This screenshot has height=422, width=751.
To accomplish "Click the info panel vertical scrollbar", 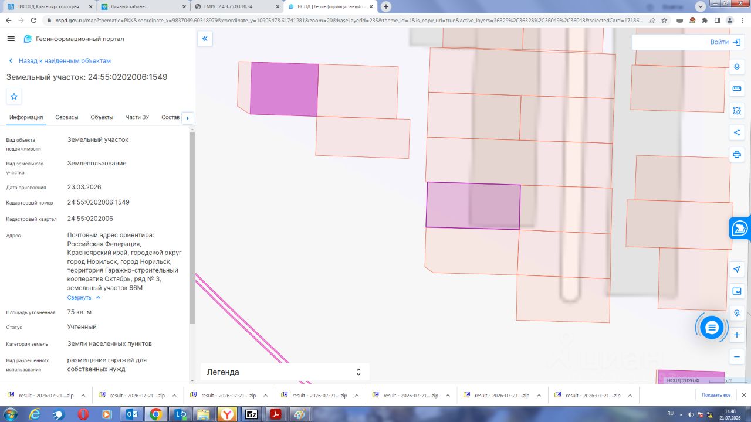I will [192, 229].
